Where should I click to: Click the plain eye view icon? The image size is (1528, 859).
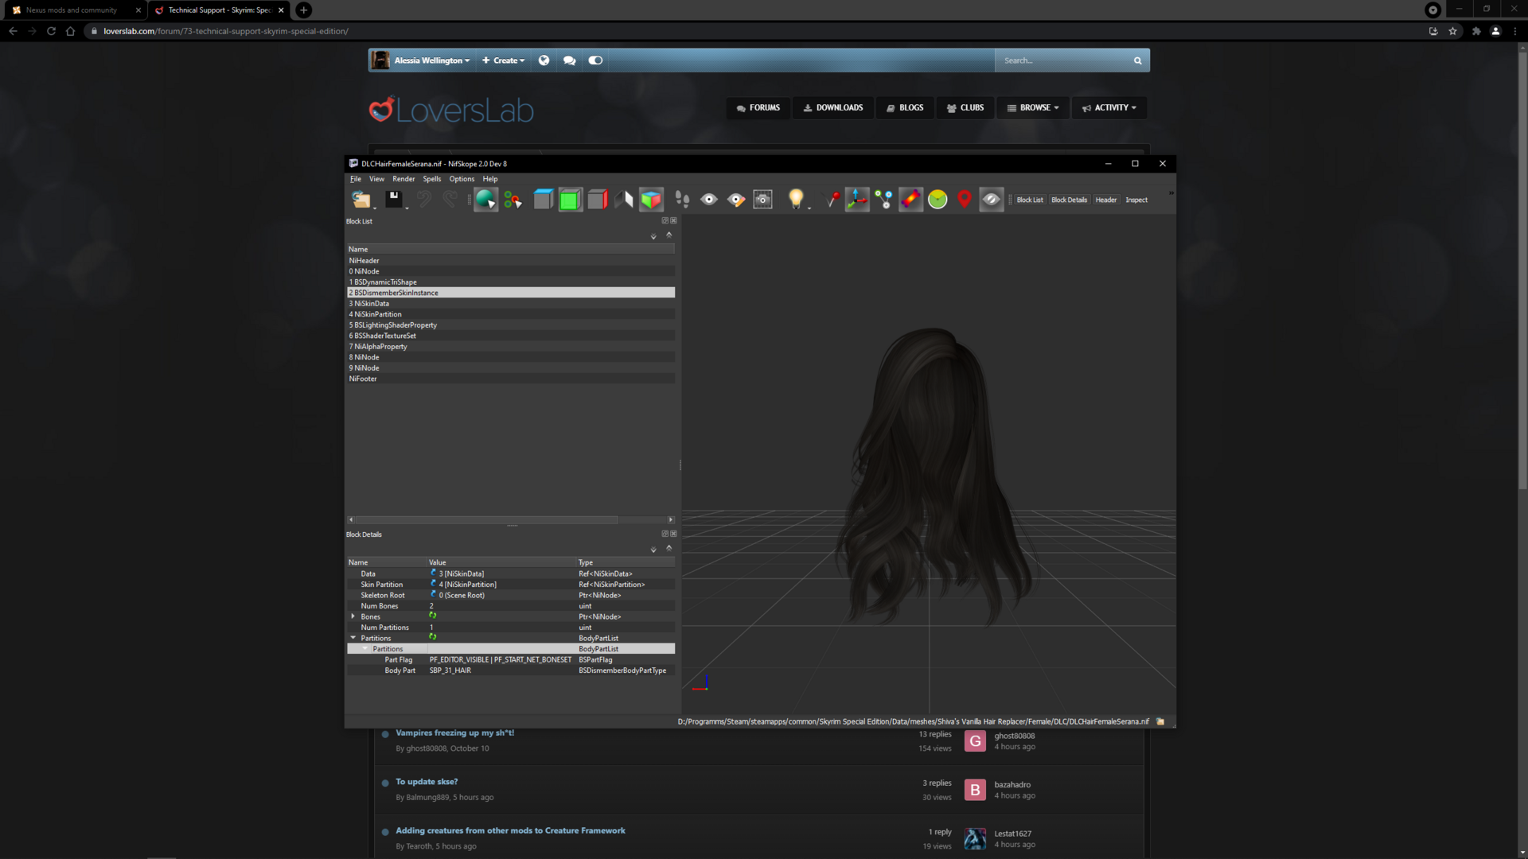tap(709, 200)
